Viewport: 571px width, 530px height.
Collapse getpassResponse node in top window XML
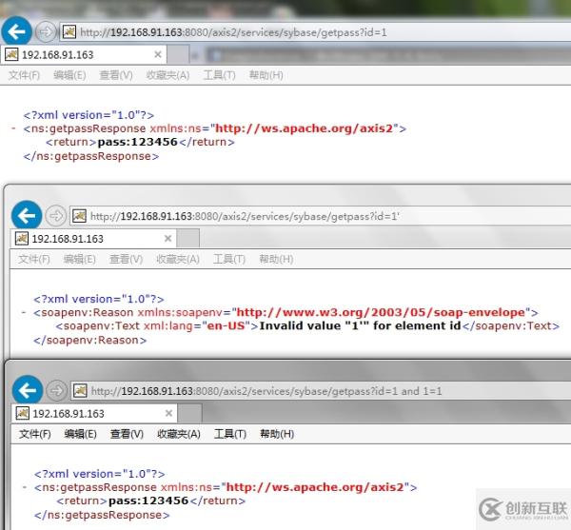click(13, 128)
